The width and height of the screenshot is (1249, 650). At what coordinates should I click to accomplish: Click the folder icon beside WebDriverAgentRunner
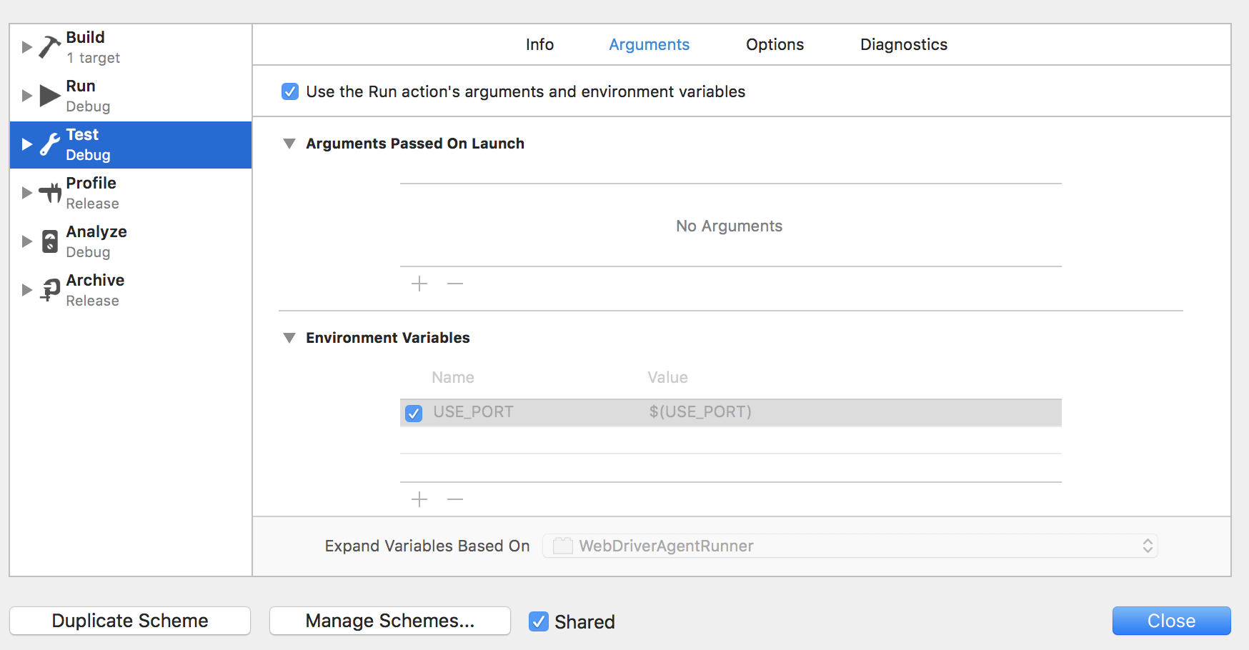[563, 546]
